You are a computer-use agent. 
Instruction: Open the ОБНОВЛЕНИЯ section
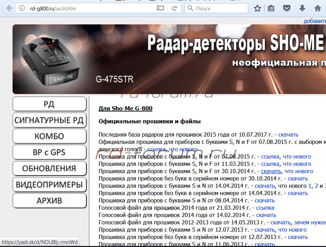pos(50,169)
